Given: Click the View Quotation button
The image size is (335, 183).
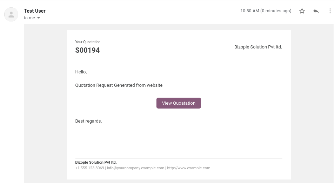Looking at the screenshot, I should pyautogui.click(x=179, y=103).
